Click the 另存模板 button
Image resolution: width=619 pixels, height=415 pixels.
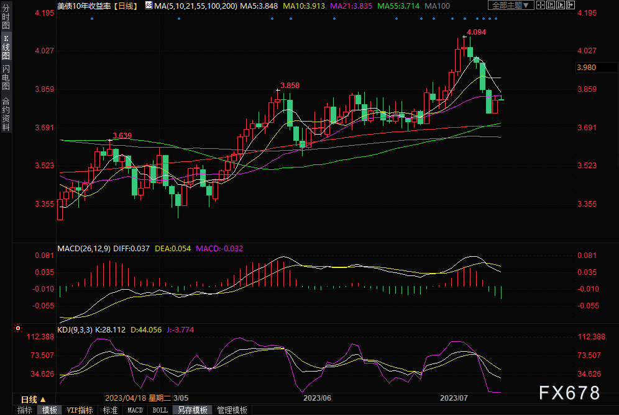(x=193, y=410)
